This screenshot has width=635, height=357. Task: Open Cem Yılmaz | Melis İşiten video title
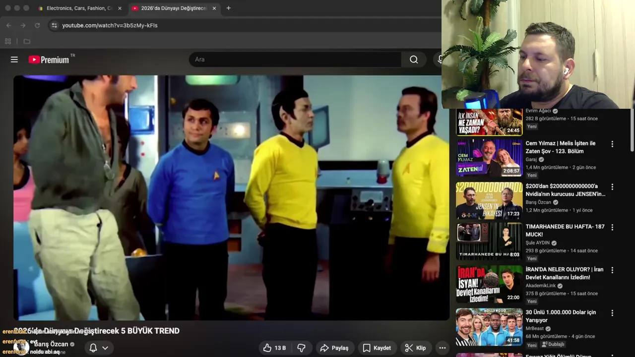pos(561,147)
